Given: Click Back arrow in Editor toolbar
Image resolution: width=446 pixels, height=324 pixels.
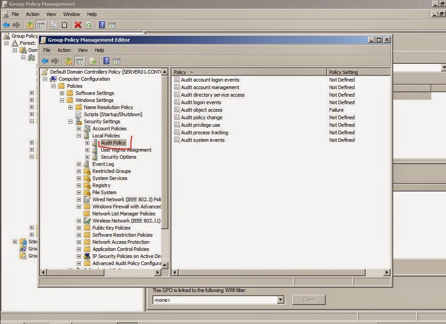Looking at the screenshot, I should pyautogui.click(x=45, y=61).
